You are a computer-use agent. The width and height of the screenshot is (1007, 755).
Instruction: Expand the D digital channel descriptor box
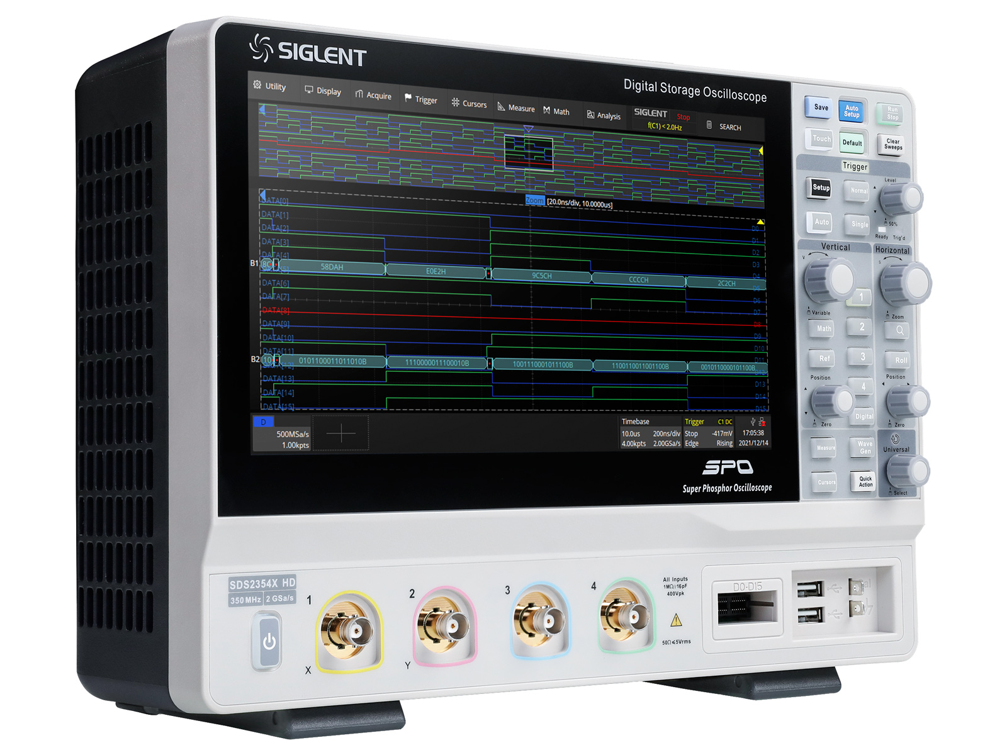click(x=281, y=433)
